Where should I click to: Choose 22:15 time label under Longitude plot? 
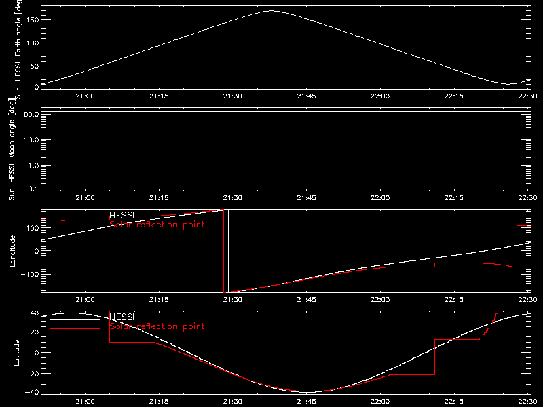coord(453,299)
